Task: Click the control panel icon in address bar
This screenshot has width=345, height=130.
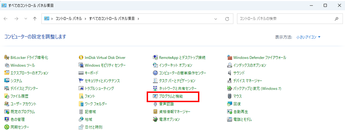Action: 46,19
